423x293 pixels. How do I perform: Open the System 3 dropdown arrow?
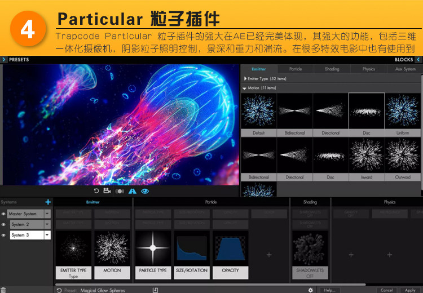coord(47,235)
